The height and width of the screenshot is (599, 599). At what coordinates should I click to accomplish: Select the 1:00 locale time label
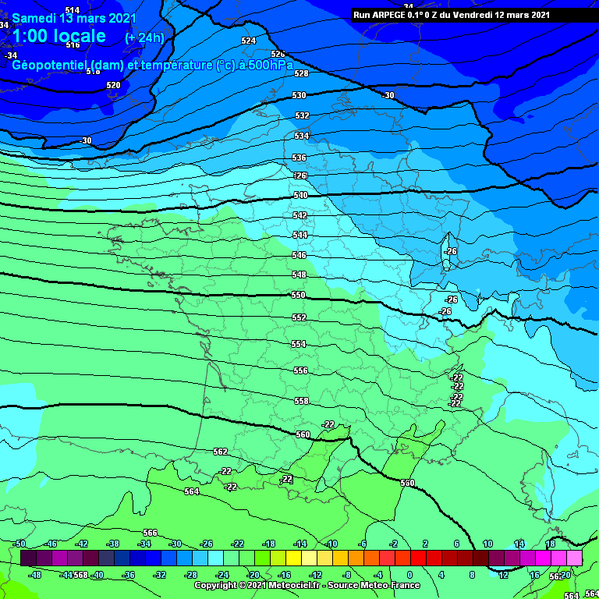pyautogui.click(x=59, y=37)
